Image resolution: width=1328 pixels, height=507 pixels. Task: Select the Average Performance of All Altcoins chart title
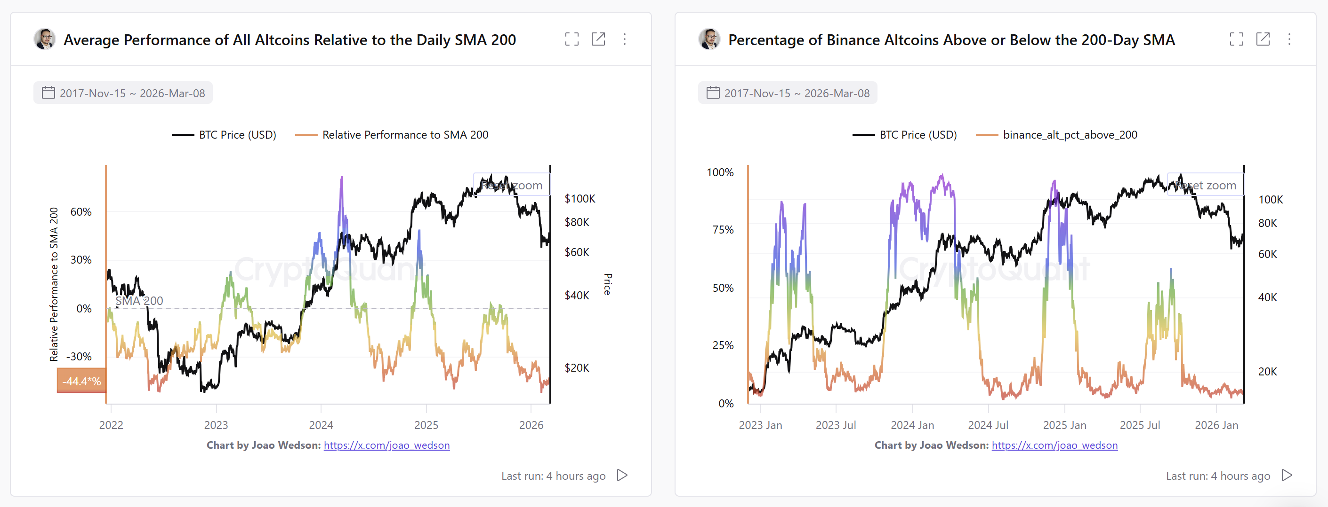coord(290,39)
